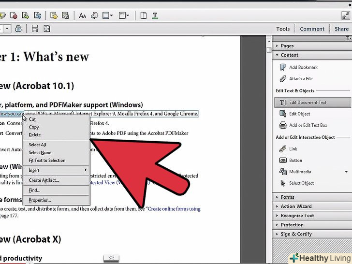Choose Create Artifact... in context menu

tap(56, 180)
